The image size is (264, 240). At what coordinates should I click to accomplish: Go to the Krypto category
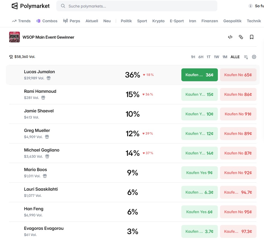click(x=159, y=21)
